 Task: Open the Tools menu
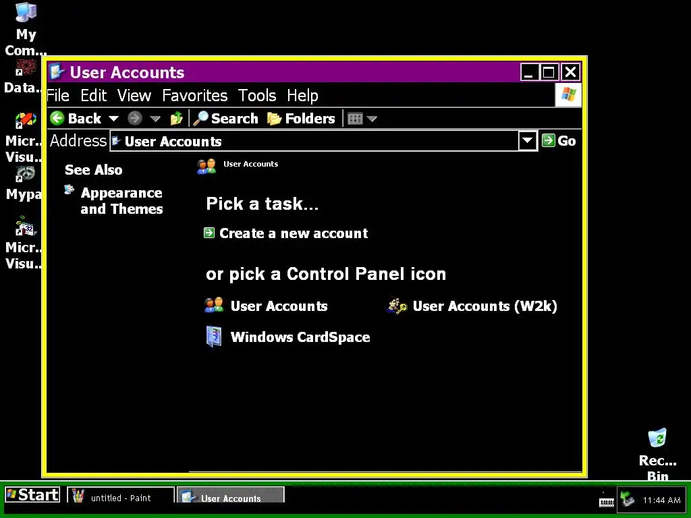pyautogui.click(x=257, y=95)
